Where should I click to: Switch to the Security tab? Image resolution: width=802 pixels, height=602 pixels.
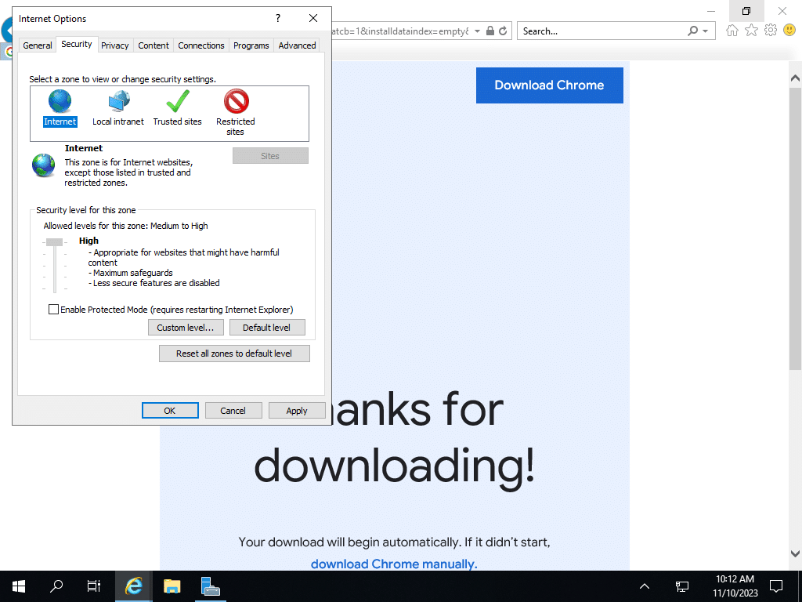tap(77, 44)
